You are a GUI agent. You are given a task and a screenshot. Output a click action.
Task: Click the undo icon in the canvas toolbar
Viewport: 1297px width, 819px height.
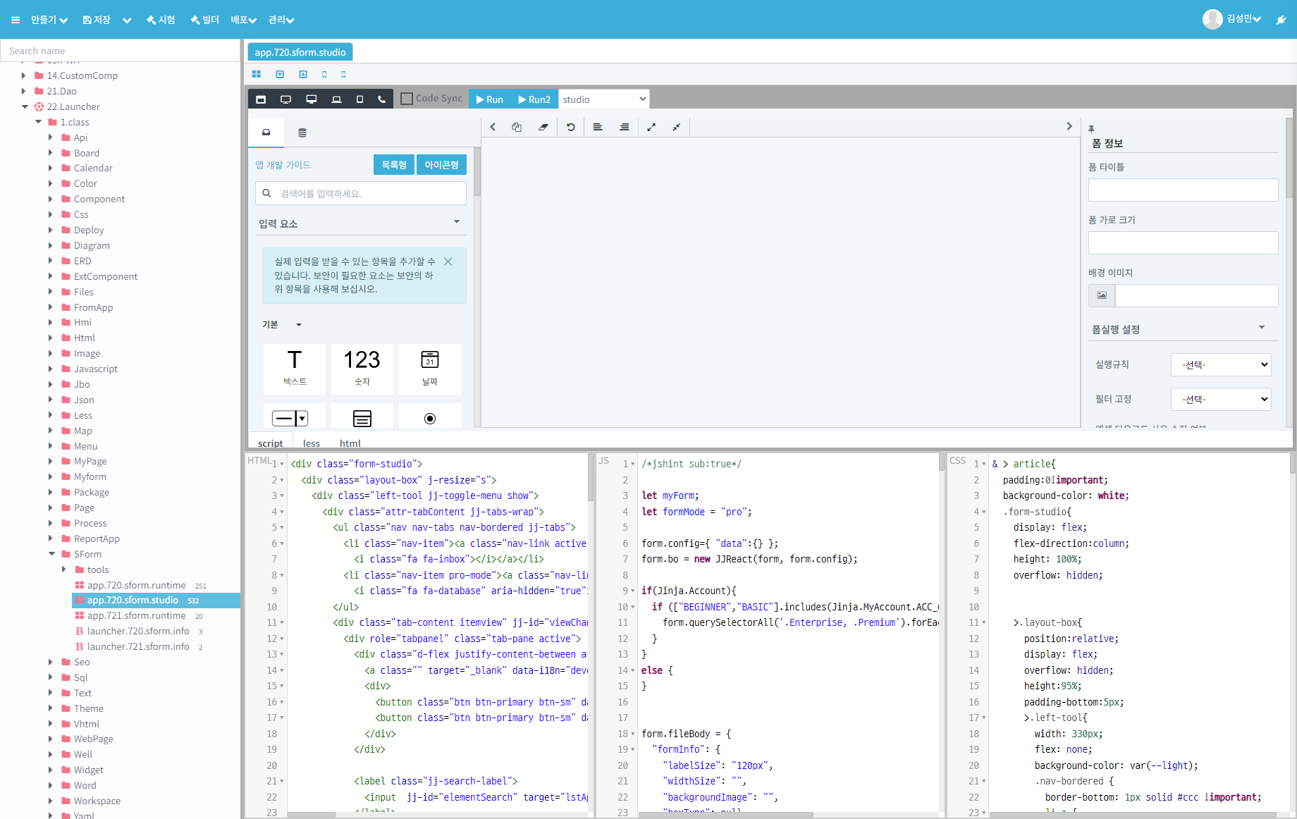coord(571,127)
